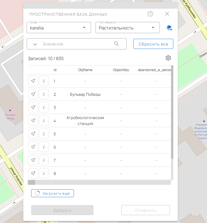This screenshot has width=207, height=223.
Task: Open info for record 5
Action: [44, 134]
